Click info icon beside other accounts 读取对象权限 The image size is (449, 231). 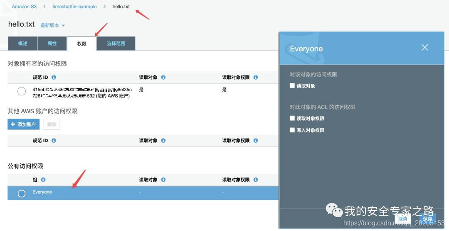coord(256,141)
